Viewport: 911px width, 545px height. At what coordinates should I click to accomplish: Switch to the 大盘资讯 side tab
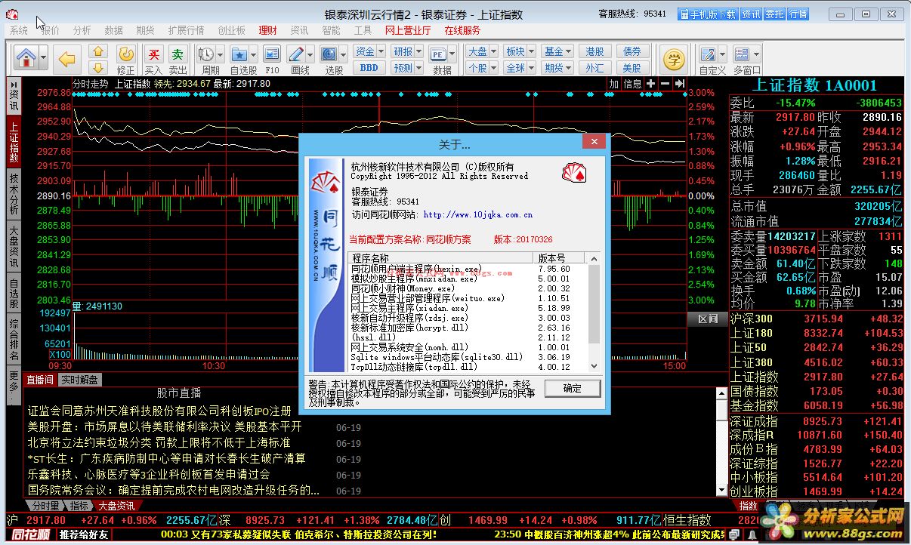[14, 247]
